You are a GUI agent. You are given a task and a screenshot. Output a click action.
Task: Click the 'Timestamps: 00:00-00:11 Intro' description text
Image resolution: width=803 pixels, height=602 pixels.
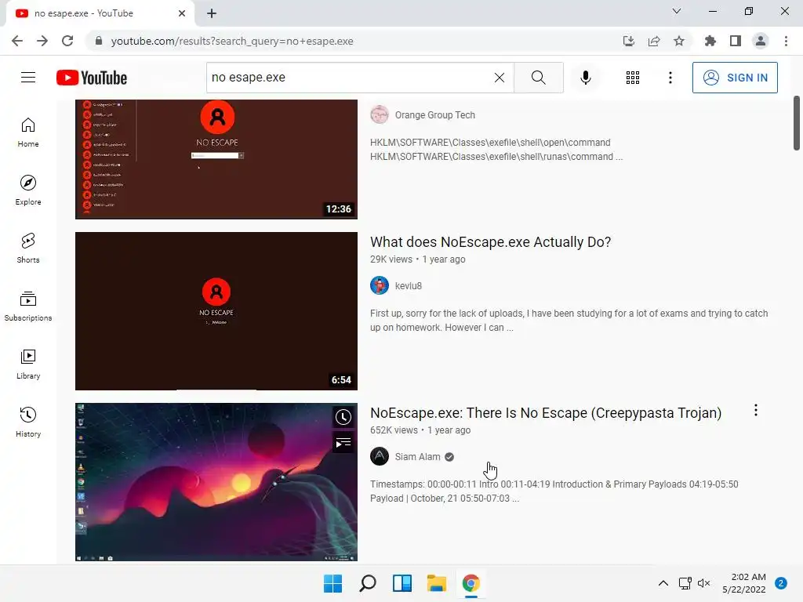(x=554, y=491)
